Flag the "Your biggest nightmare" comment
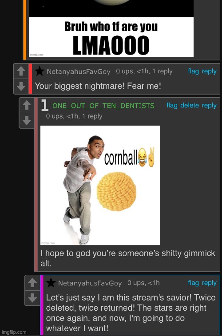The width and height of the screenshot is (222, 336). click(x=193, y=71)
